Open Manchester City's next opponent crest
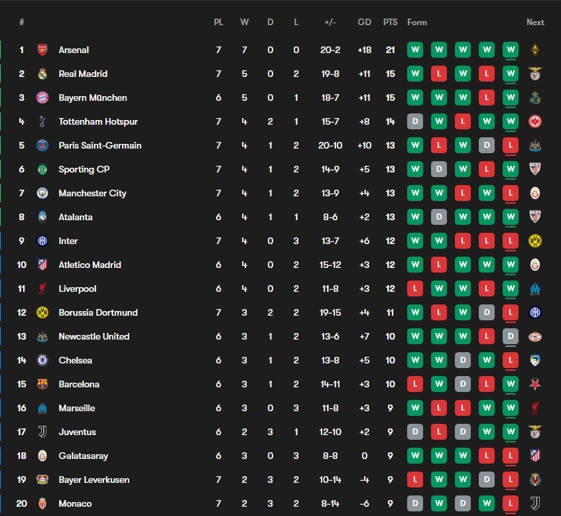 tap(534, 193)
